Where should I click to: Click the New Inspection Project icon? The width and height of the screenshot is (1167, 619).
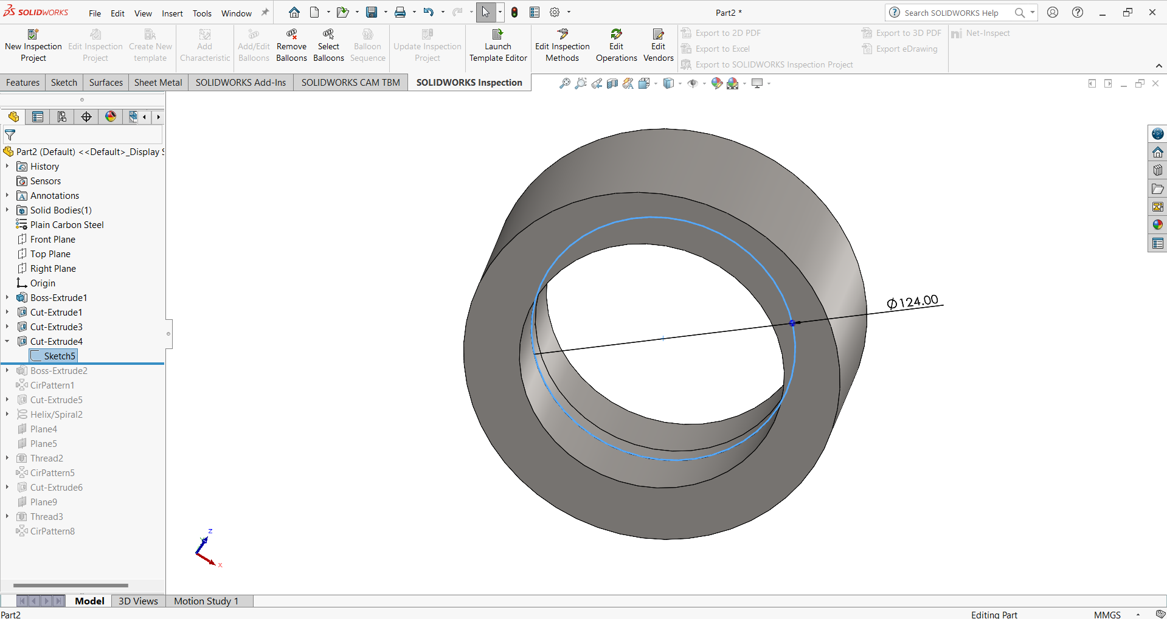point(33,35)
